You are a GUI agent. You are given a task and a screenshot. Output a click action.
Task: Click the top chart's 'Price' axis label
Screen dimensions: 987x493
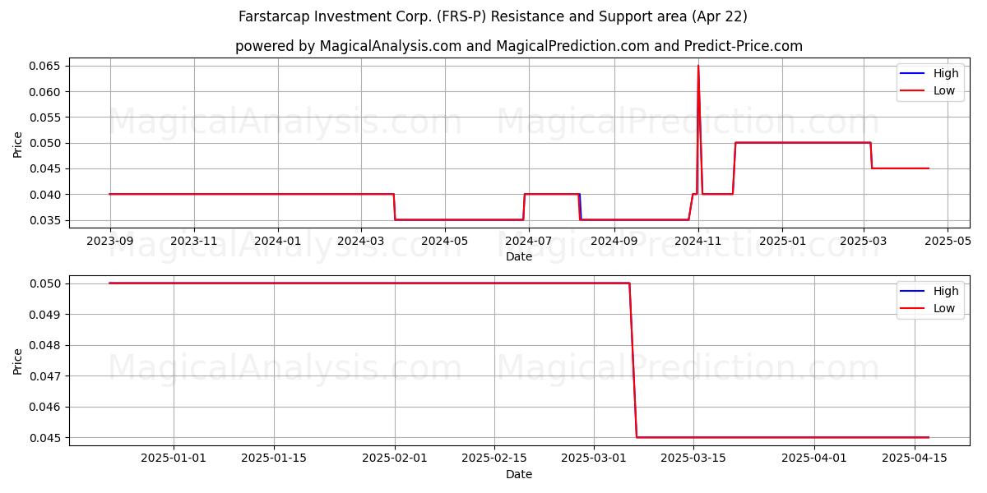click(18, 143)
